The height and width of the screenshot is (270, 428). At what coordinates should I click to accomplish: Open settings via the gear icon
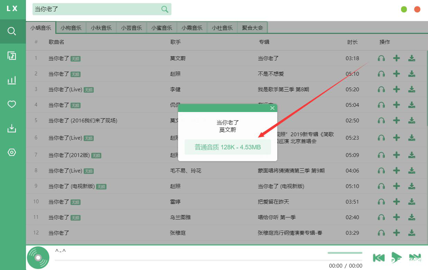(x=12, y=152)
